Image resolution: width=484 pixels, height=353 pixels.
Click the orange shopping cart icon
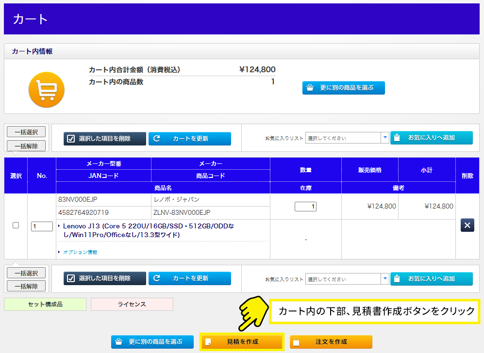[x=47, y=90]
